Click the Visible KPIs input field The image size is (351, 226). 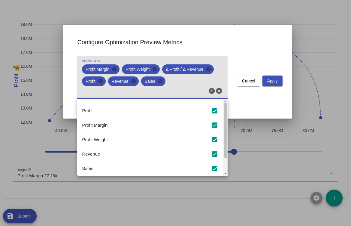[x=152, y=77]
